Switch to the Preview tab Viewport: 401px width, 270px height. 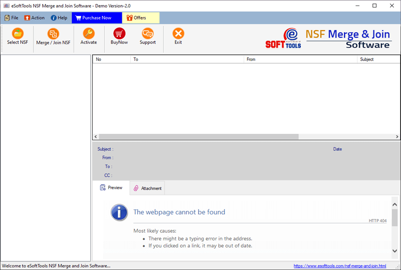click(111, 188)
